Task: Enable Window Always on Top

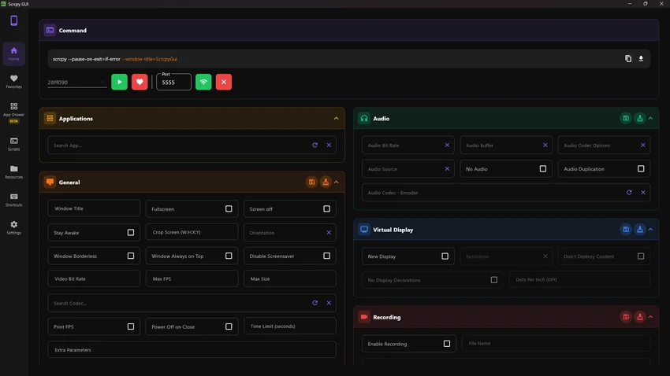Action: tap(229, 256)
